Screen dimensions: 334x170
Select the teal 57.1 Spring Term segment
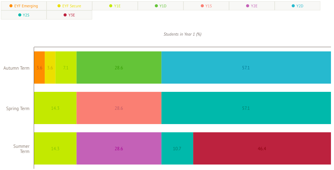coord(246,108)
